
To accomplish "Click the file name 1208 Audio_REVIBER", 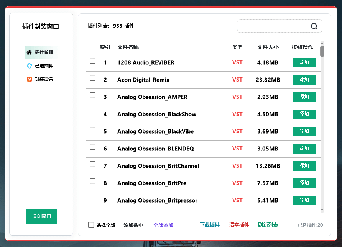I will (146, 63).
